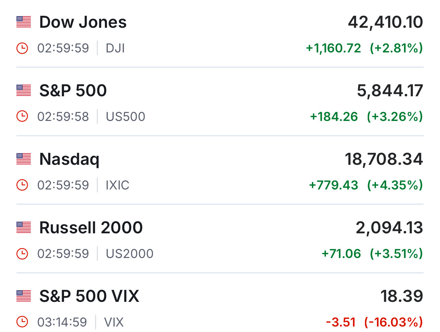This screenshot has width=440, height=332.
Task: Select the US500 ticker symbol
Action: (125, 117)
